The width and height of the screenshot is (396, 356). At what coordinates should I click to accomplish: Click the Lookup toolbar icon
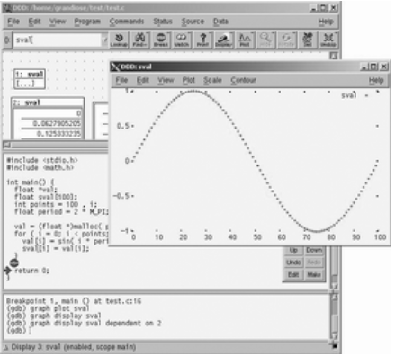[x=119, y=40]
